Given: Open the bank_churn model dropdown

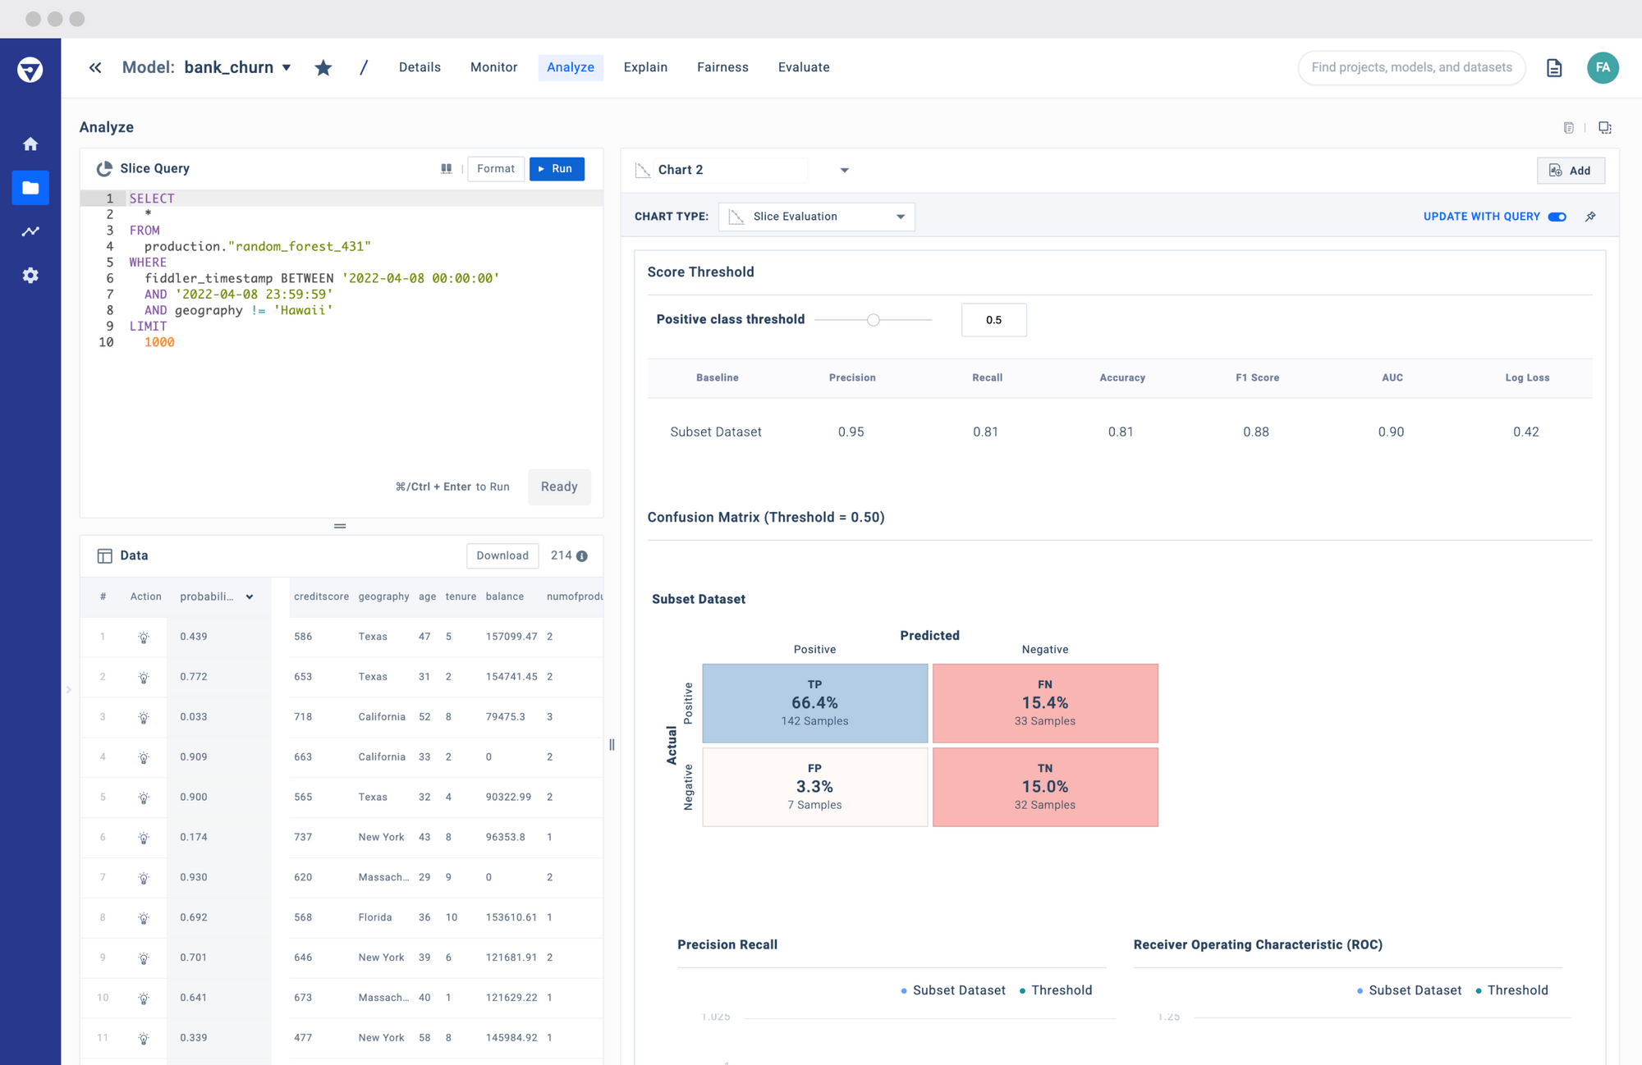Looking at the screenshot, I should [x=286, y=67].
